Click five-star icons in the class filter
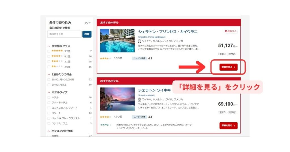The width and height of the screenshot is (290, 152). (x=57, y=51)
